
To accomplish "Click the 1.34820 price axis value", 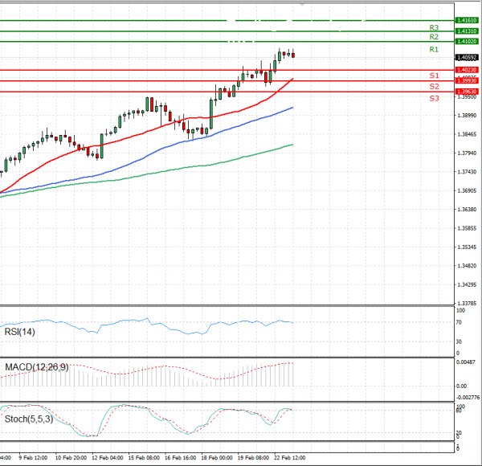I will [x=467, y=266].
